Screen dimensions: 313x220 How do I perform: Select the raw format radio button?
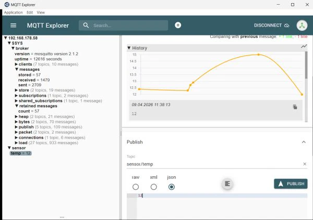tap(136, 187)
